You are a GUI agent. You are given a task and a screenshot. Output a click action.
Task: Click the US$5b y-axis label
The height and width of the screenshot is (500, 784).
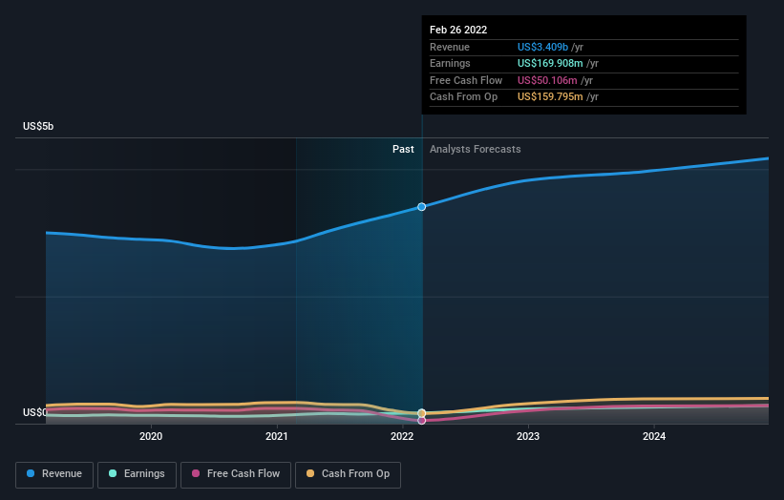pyautogui.click(x=38, y=126)
